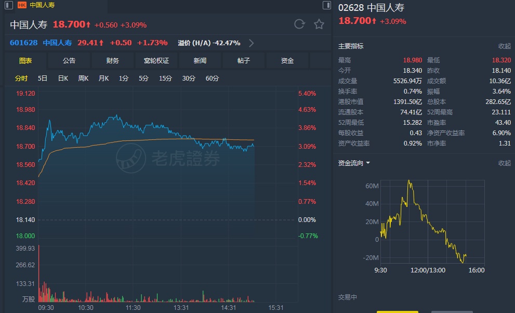This screenshot has height=313, width=515.
Task: Click the refresh quote icon
Action: tap(299, 24)
